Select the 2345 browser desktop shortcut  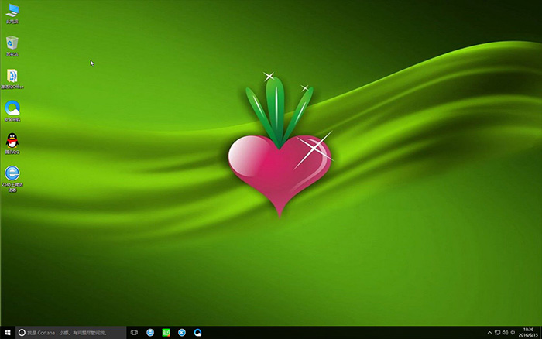(12, 178)
